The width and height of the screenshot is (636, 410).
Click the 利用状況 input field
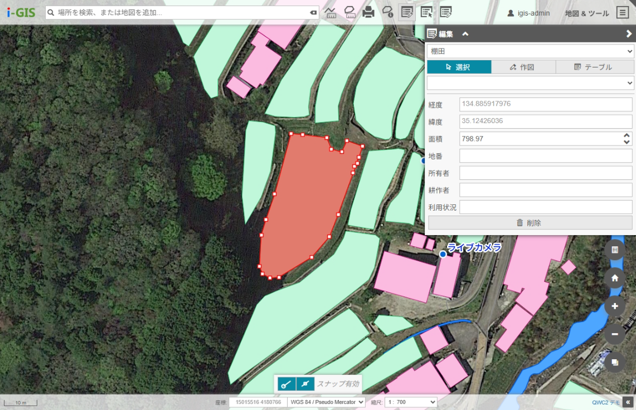pos(546,207)
